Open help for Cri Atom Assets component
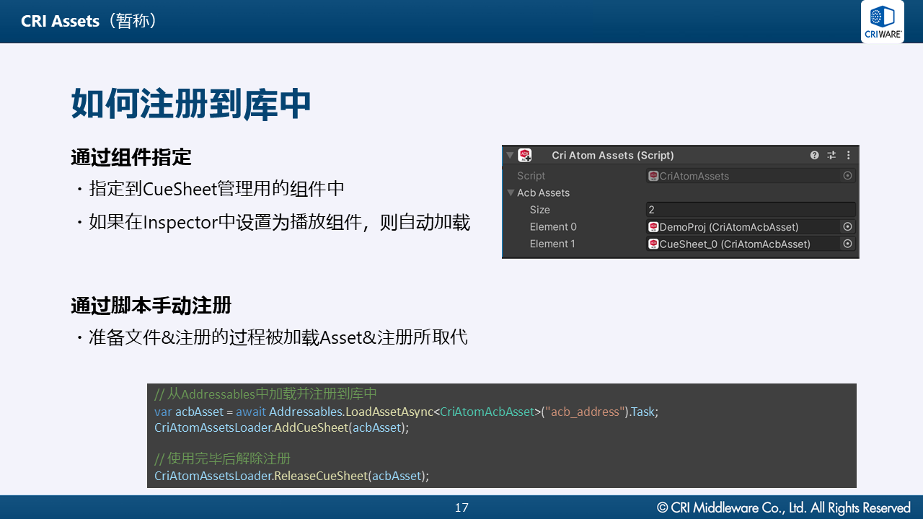The width and height of the screenshot is (923, 519). pos(814,155)
